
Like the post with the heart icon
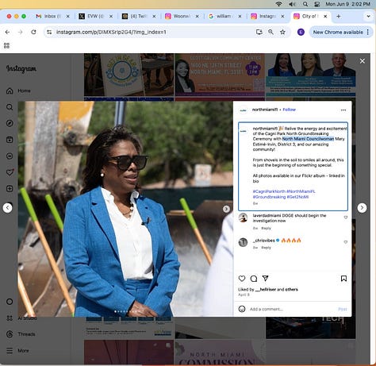(242, 279)
